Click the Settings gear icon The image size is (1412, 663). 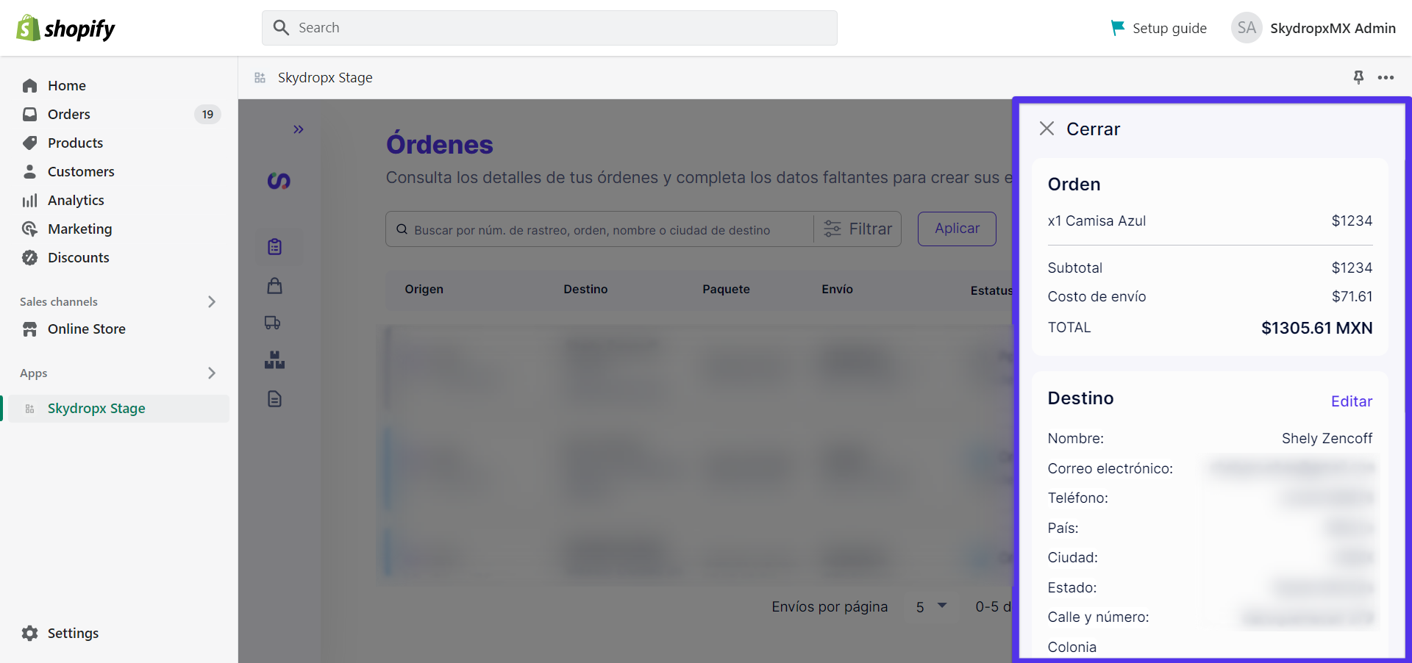click(x=29, y=633)
